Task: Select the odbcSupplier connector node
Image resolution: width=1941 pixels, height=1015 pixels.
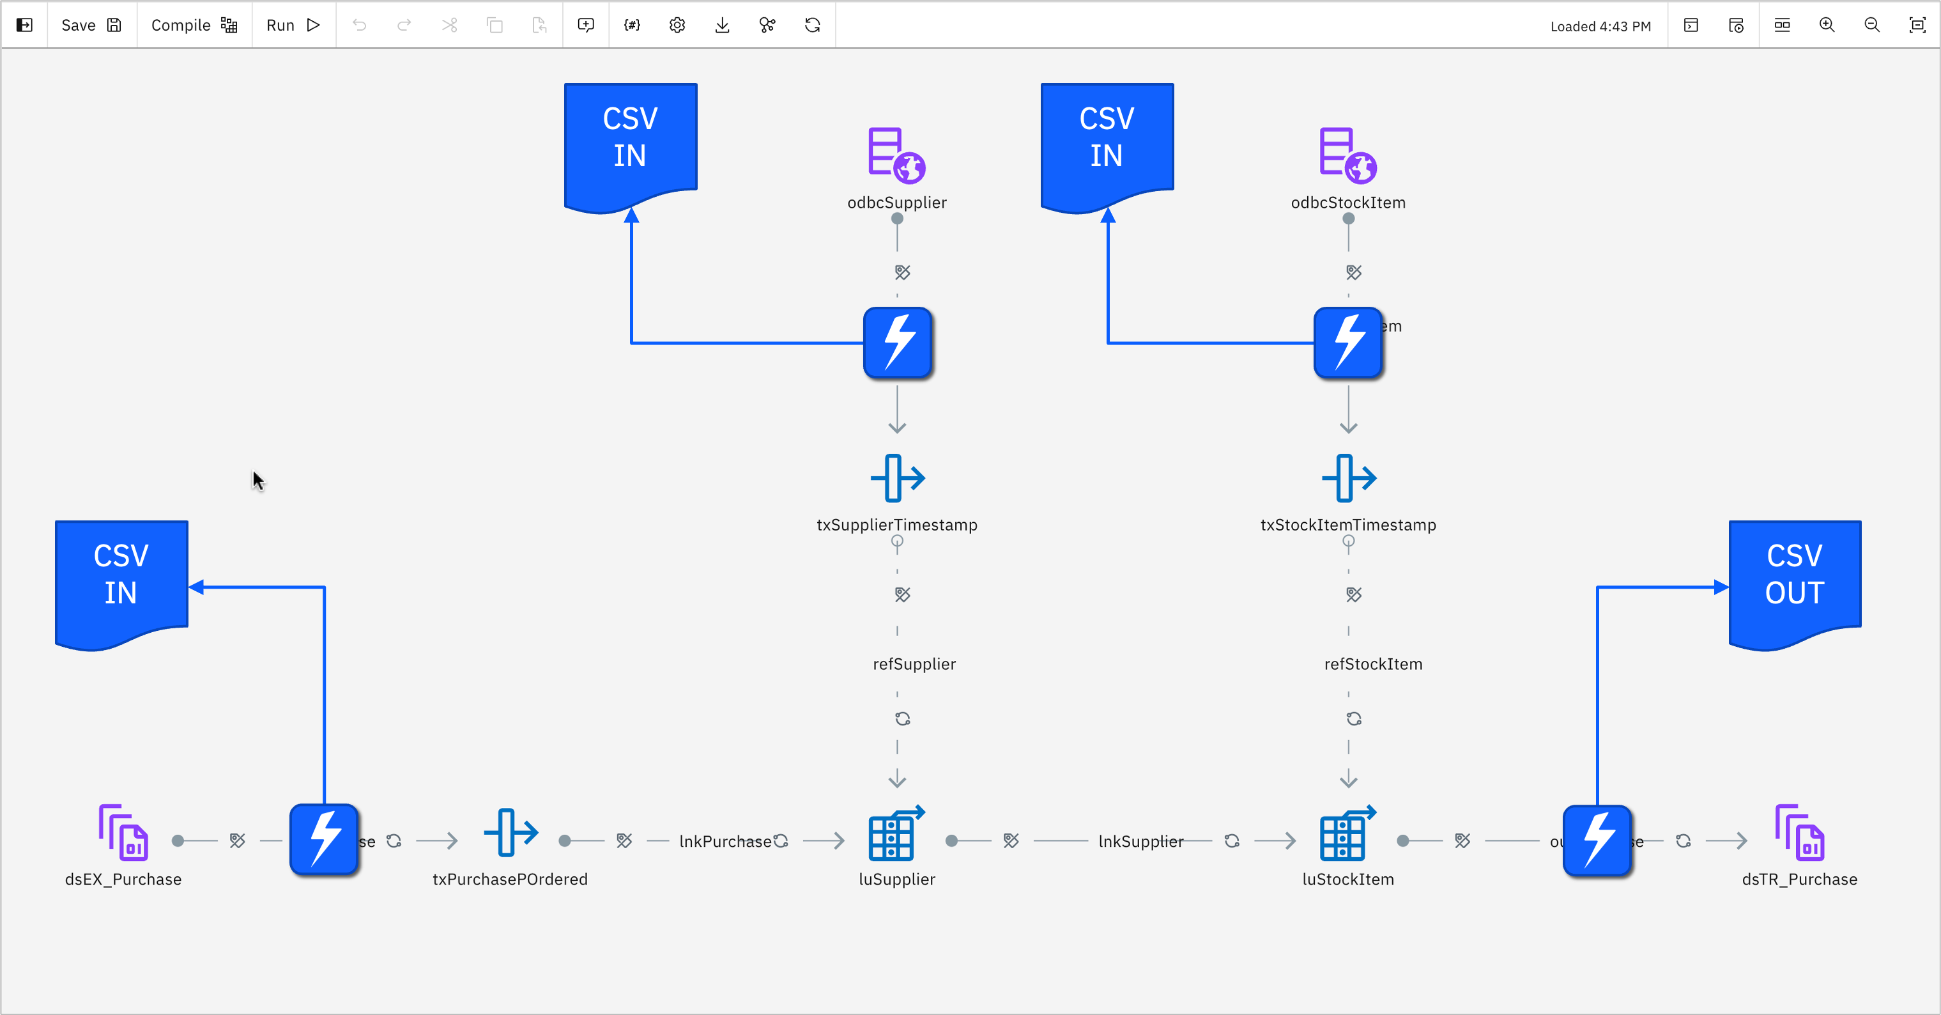Action: coord(896,155)
